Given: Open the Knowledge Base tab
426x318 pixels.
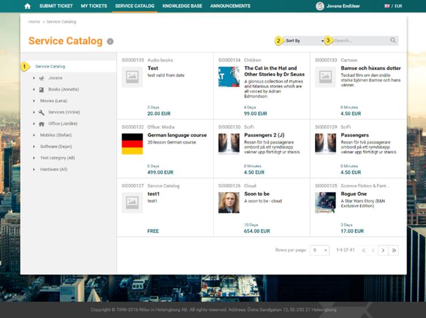Looking at the screenshot, I should 182,6.
